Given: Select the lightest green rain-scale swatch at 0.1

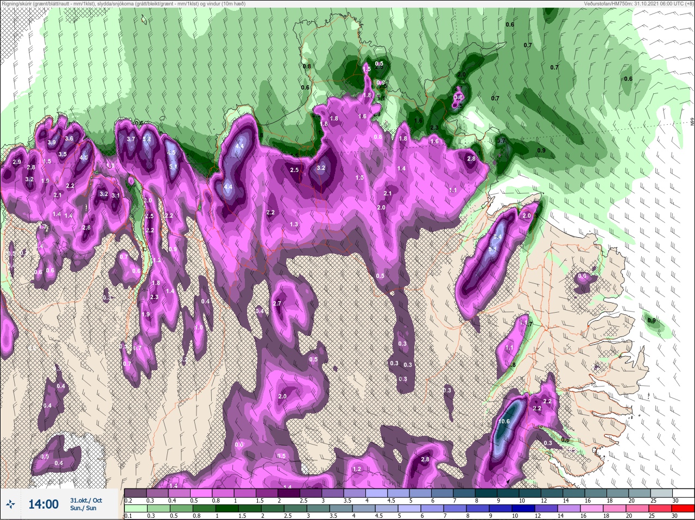Looking at the screenshot, I should click(135, 508).
